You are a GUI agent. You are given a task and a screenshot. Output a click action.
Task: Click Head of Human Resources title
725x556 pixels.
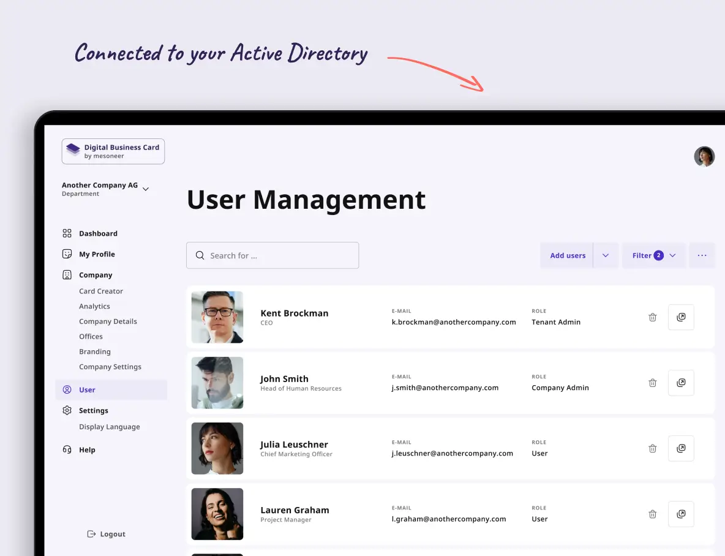click(x=301, y=389)
